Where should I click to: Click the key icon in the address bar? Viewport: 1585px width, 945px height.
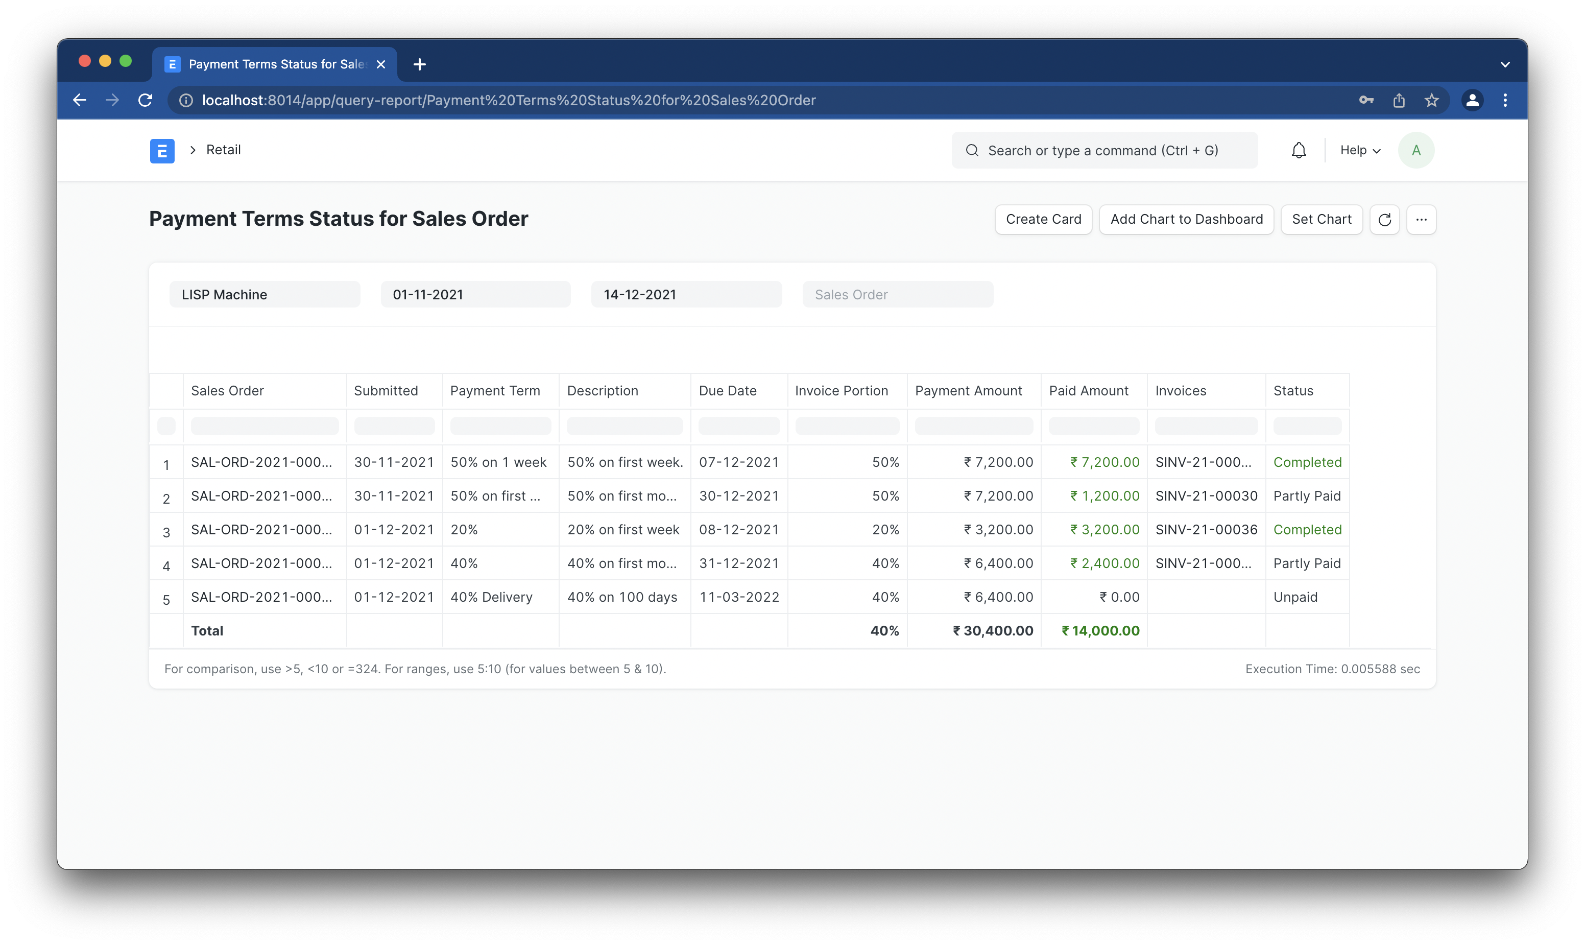[1366, 100]
